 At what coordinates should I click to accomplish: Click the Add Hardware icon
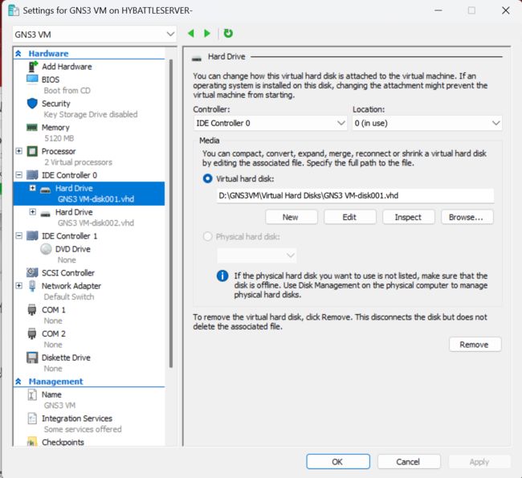[33, 67]
